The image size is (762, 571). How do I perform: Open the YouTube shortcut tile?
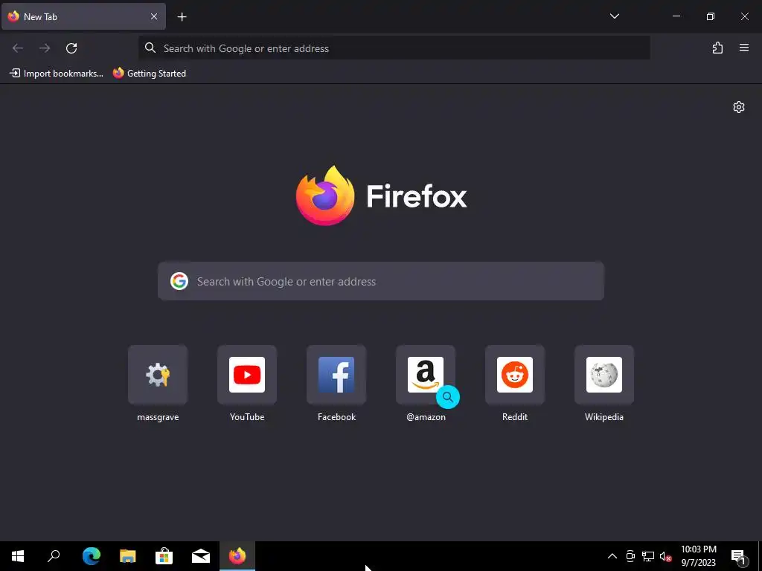pos(247,375)
